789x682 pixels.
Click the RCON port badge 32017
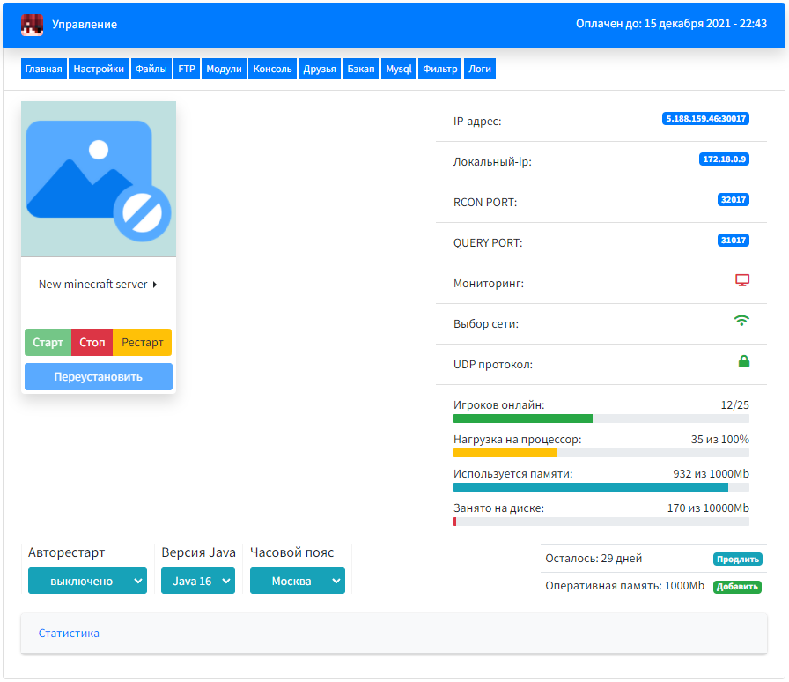734,200
